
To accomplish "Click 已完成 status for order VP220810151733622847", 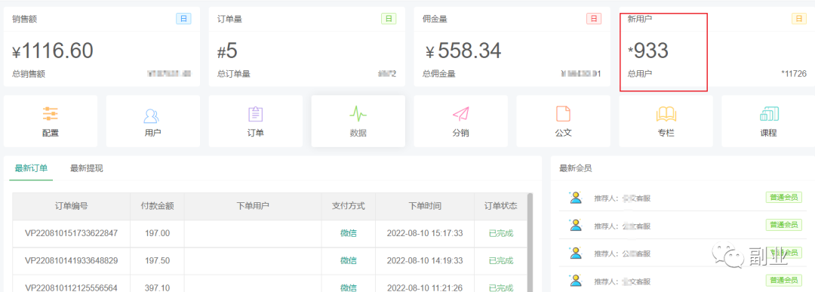I will (501, 233).
